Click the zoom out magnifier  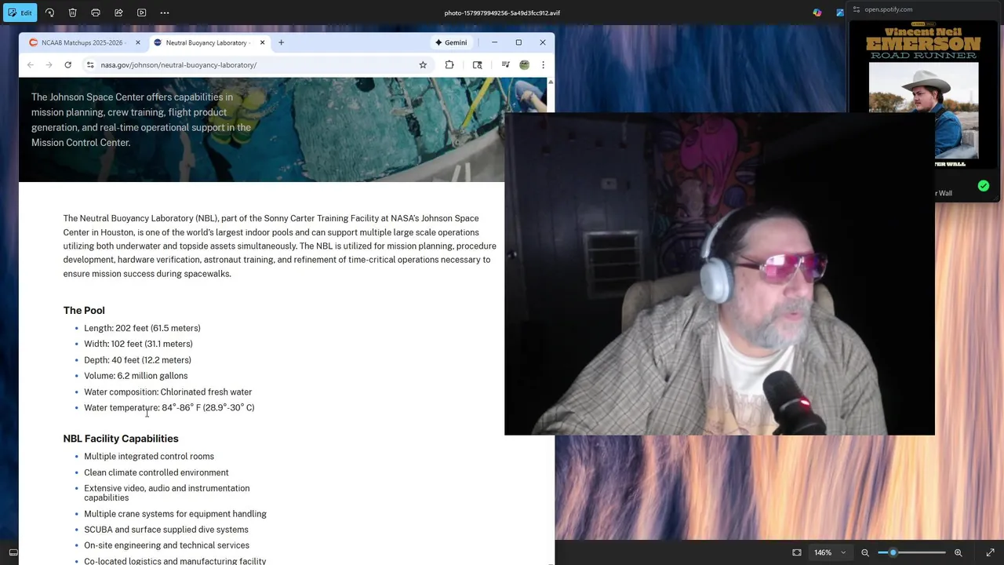tap(865, 552)
